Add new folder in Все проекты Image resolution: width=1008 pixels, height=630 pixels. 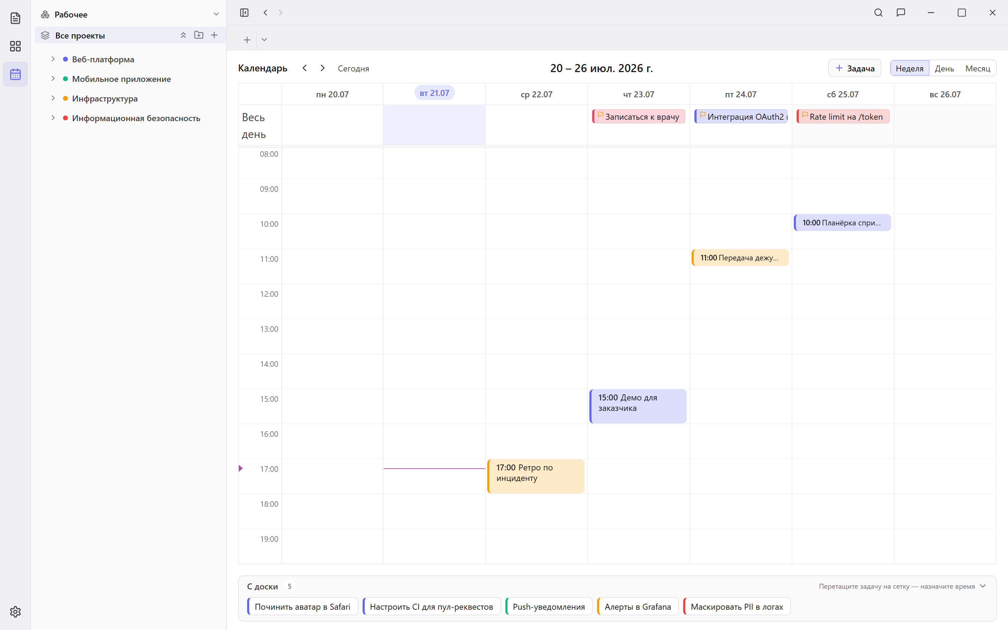(199, 35)
